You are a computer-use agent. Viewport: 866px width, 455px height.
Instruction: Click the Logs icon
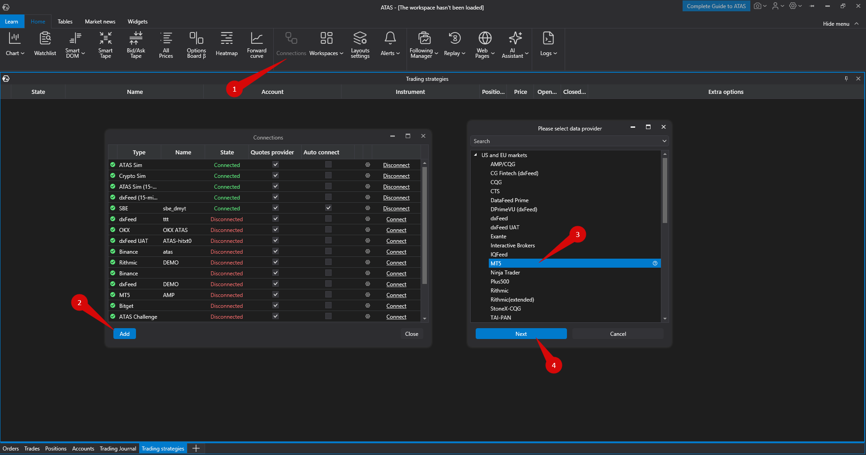click(548, 38)
